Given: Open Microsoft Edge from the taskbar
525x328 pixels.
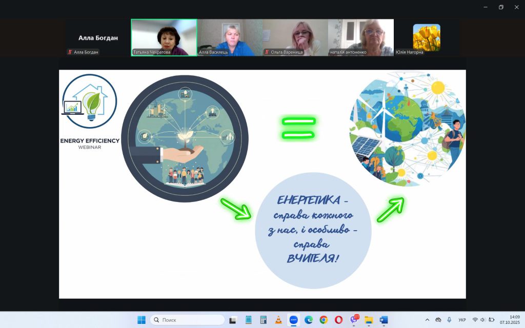Looking at the screenshot, I should point(308,320).
